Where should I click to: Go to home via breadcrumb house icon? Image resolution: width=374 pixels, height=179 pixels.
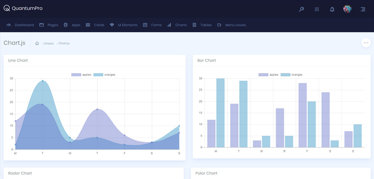coord(37,43)
